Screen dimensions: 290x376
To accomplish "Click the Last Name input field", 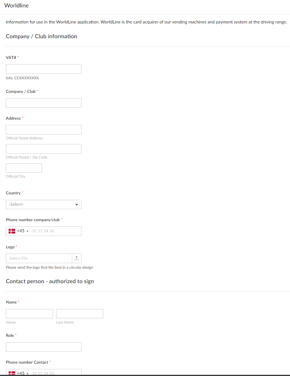I will coord(80,314).
